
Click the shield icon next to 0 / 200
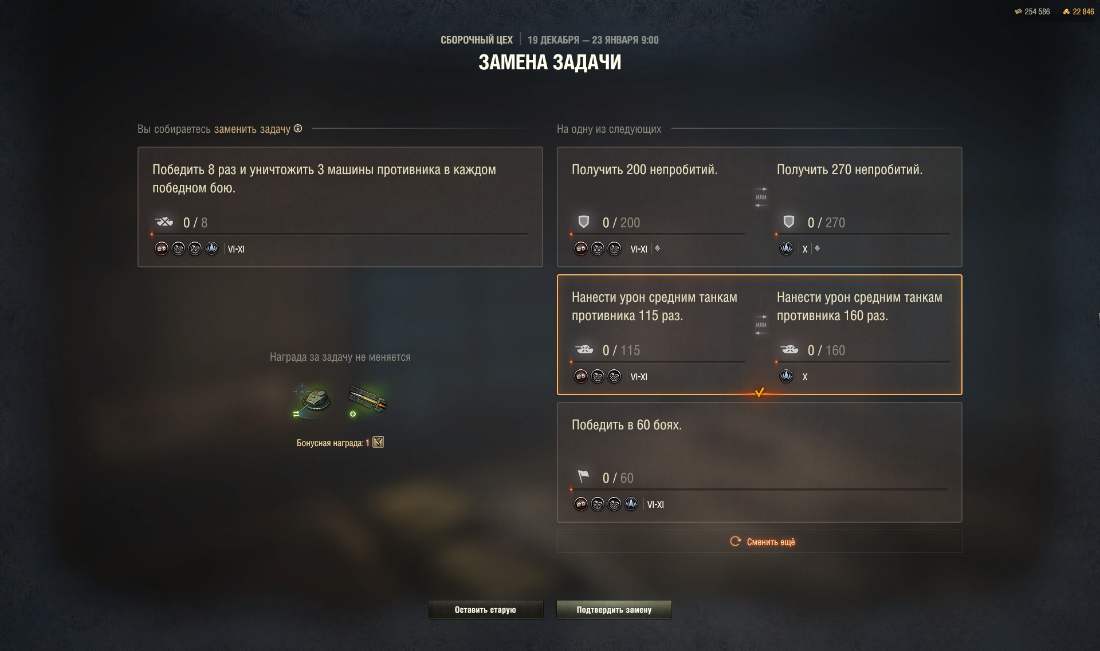(584, 222)
